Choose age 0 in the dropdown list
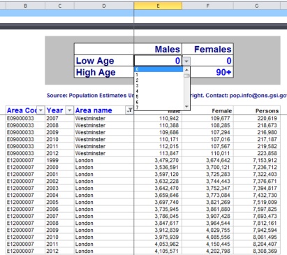The image size is (287, 255). point(159,69)
